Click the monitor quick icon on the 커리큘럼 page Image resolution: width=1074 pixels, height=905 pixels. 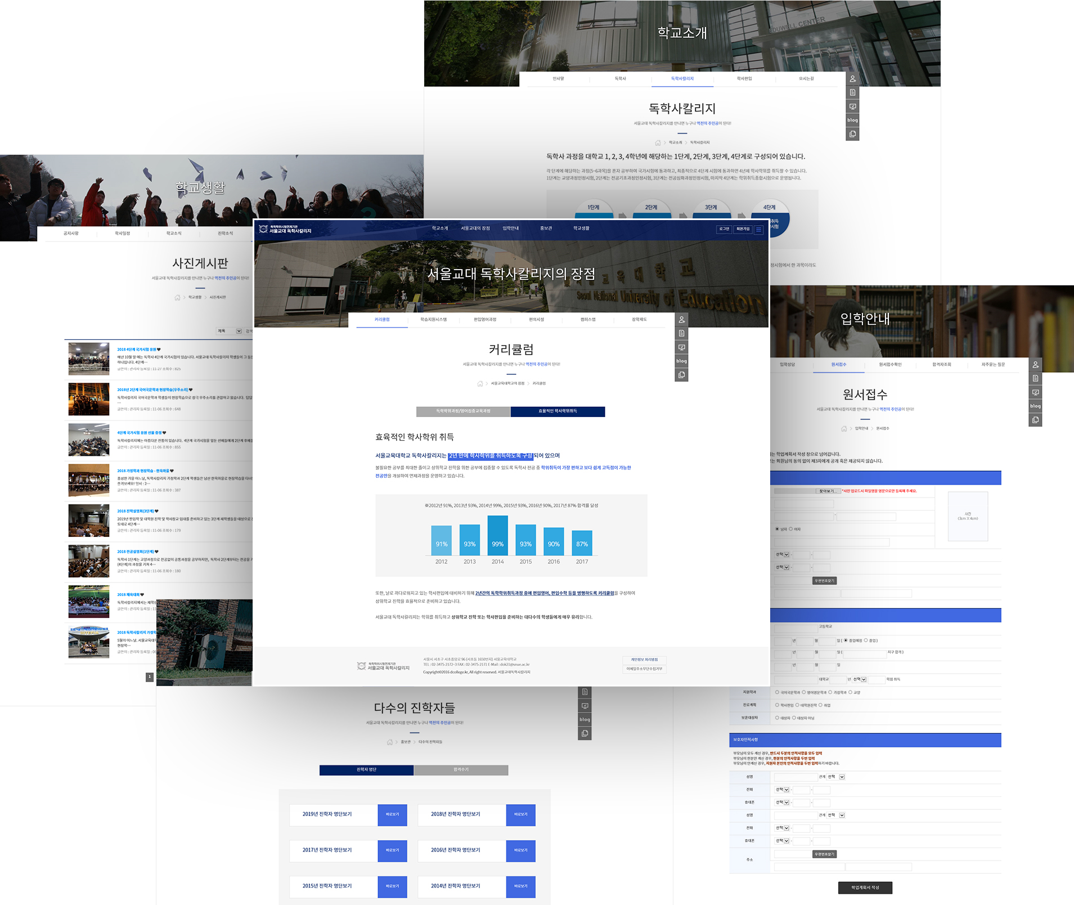[681, 347]
